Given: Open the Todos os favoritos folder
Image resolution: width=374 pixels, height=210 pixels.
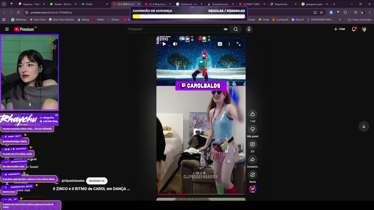Looking at the screenshot, I should [x=359, y=20].
